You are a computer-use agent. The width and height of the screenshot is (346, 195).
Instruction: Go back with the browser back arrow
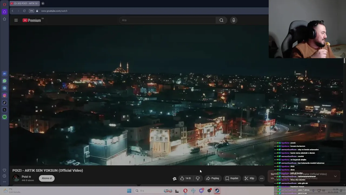[12, 11]
